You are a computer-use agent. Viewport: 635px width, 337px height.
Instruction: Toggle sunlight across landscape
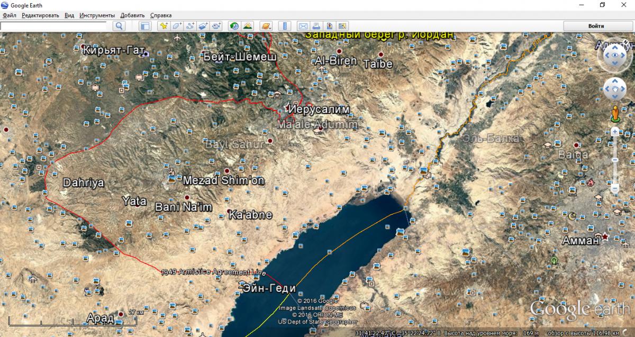point(247,26)
